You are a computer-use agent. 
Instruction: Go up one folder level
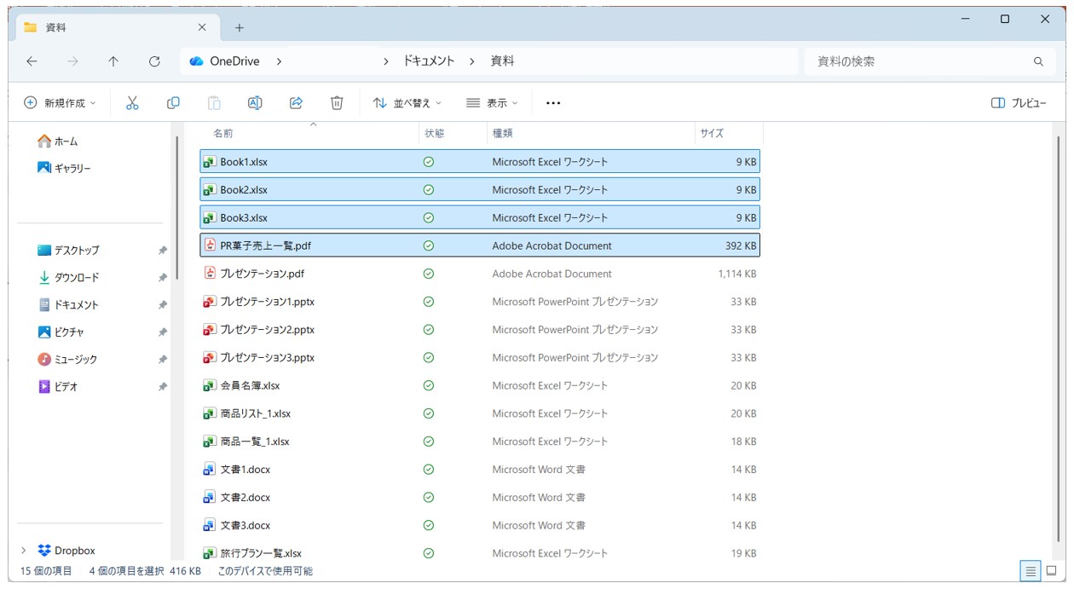(x=113, y=61)
